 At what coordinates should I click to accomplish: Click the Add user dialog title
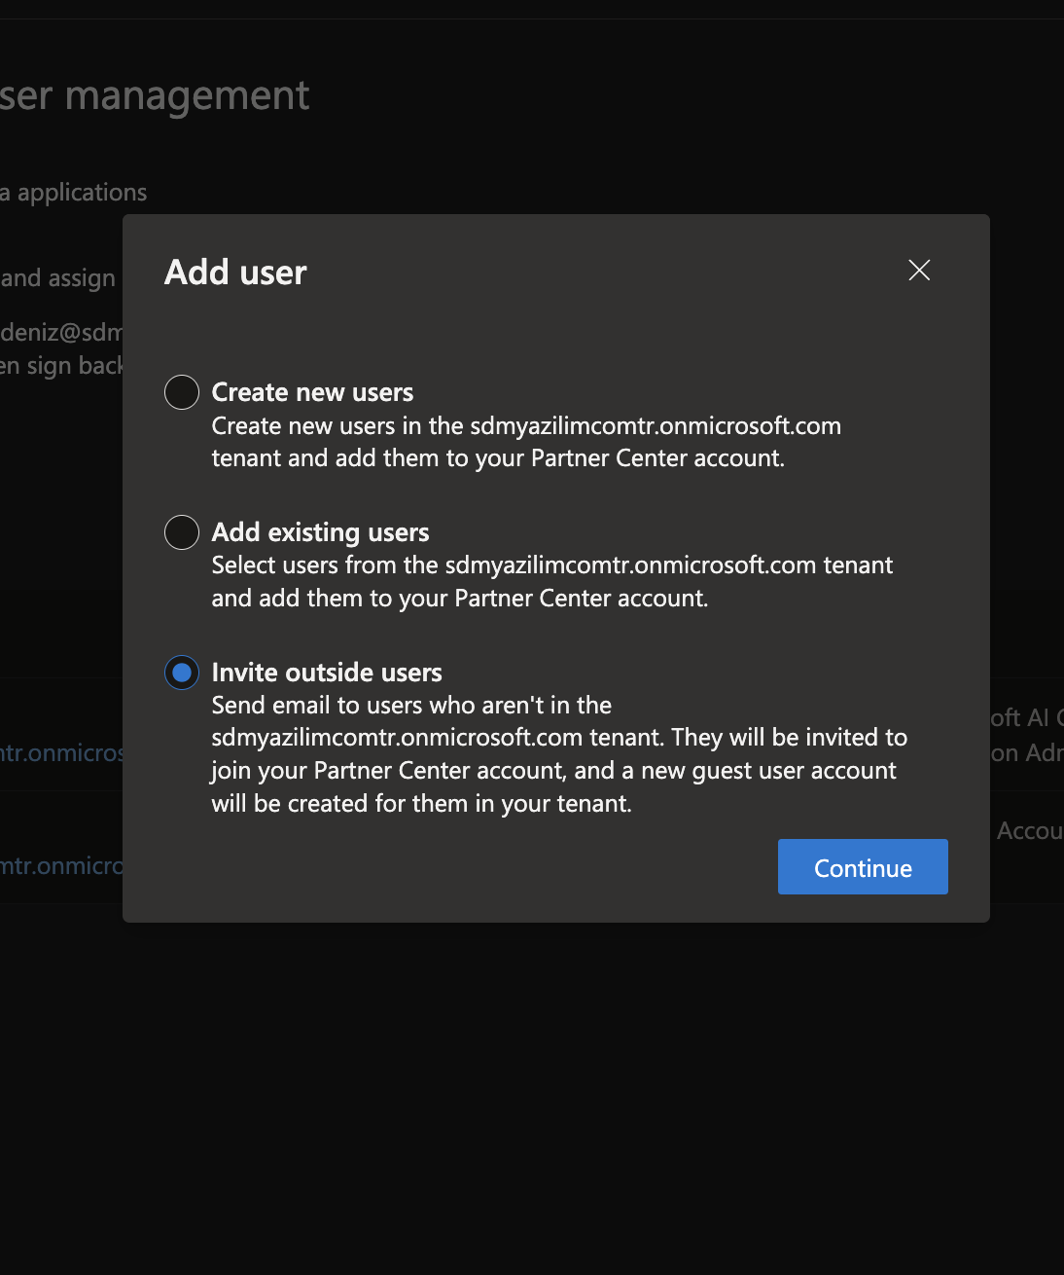click(x=235, y=273)
